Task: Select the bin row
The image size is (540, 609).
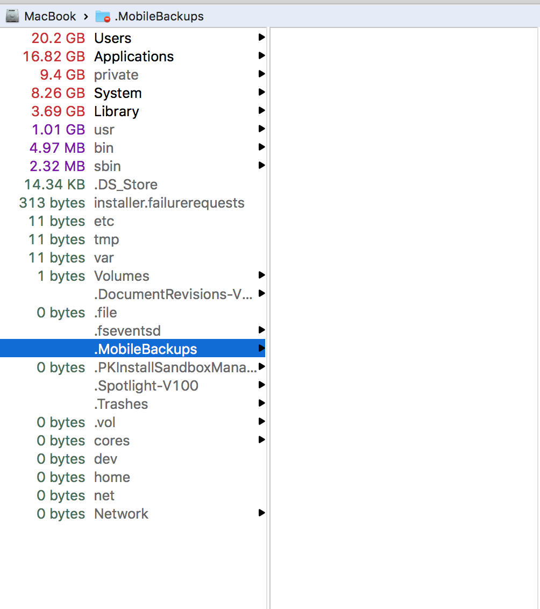Action: pos(133,147)
